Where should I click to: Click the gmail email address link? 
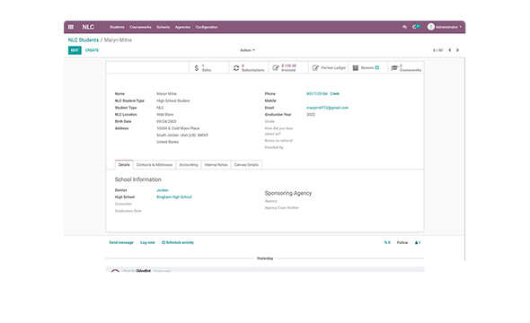point(327,108)
